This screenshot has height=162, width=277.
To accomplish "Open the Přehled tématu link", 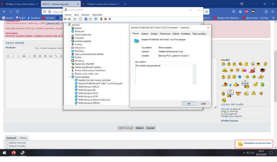I will point(230,121).
